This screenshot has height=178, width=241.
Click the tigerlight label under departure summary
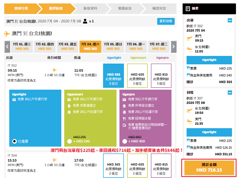[x=209, y=60]
